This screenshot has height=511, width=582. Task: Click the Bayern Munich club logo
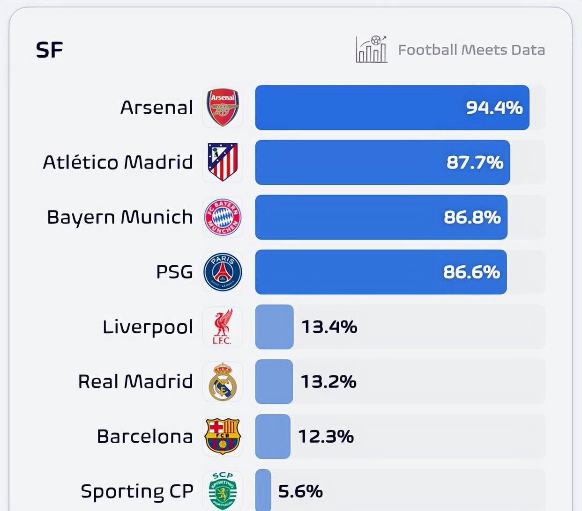tap(223, 217)
